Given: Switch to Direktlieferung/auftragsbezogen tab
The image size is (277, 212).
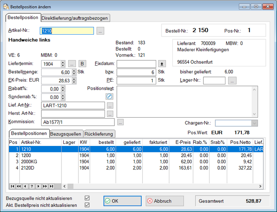Looking at the screenshot, I should [75, 18].
